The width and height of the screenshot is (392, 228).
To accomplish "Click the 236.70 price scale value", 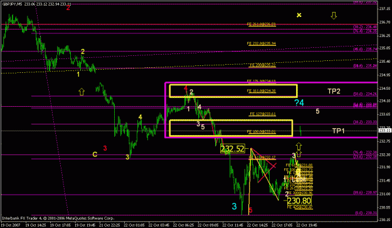I will tap(384, 22).
